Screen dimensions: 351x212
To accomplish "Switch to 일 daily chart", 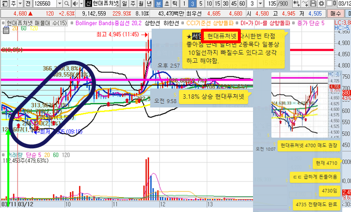I will [124, 3].
